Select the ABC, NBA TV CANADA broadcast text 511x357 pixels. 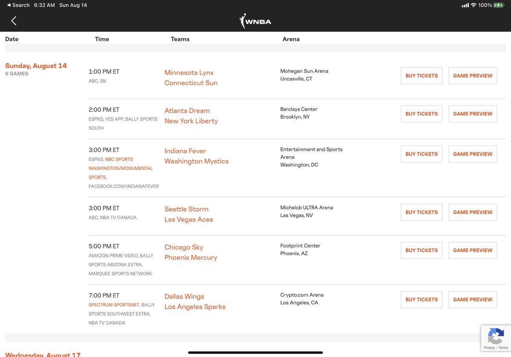coord(112,218)
